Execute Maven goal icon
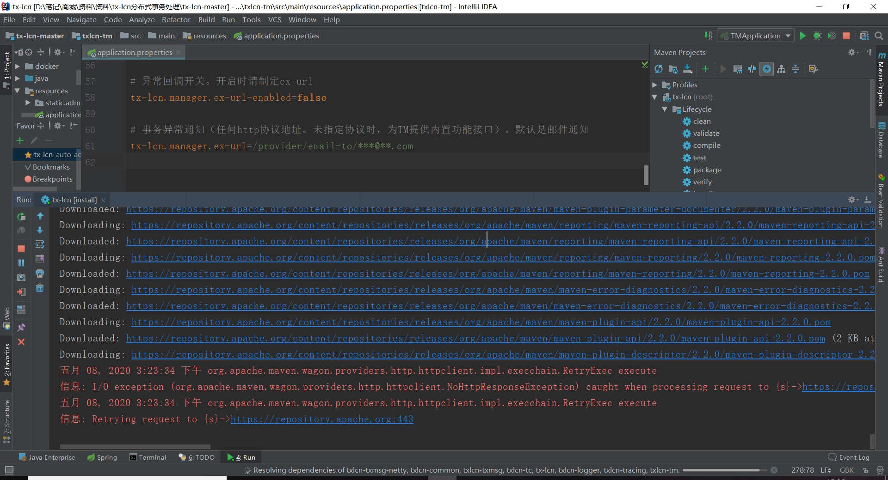 click(738, 69)
